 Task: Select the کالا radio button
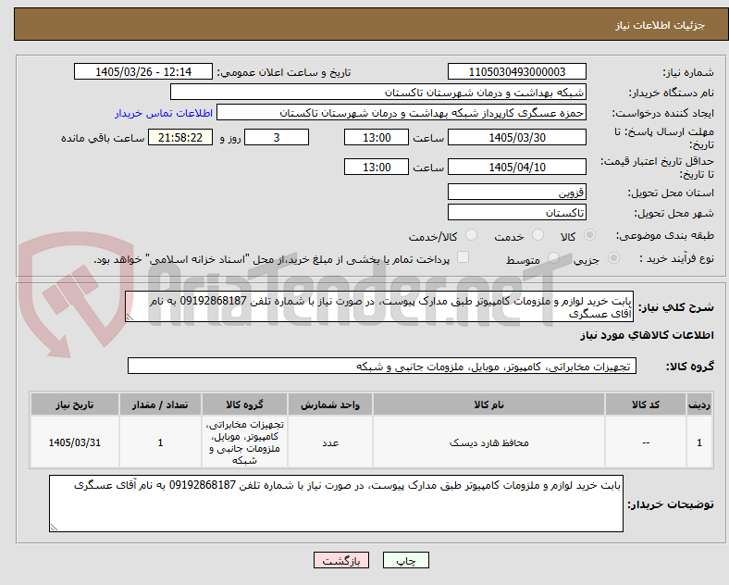[x=589, y=235]
